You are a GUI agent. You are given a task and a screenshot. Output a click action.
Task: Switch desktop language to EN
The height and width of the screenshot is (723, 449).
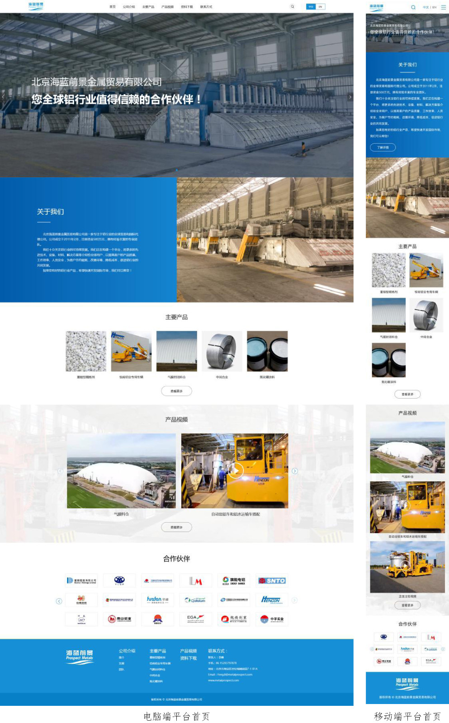click(320, 7)
